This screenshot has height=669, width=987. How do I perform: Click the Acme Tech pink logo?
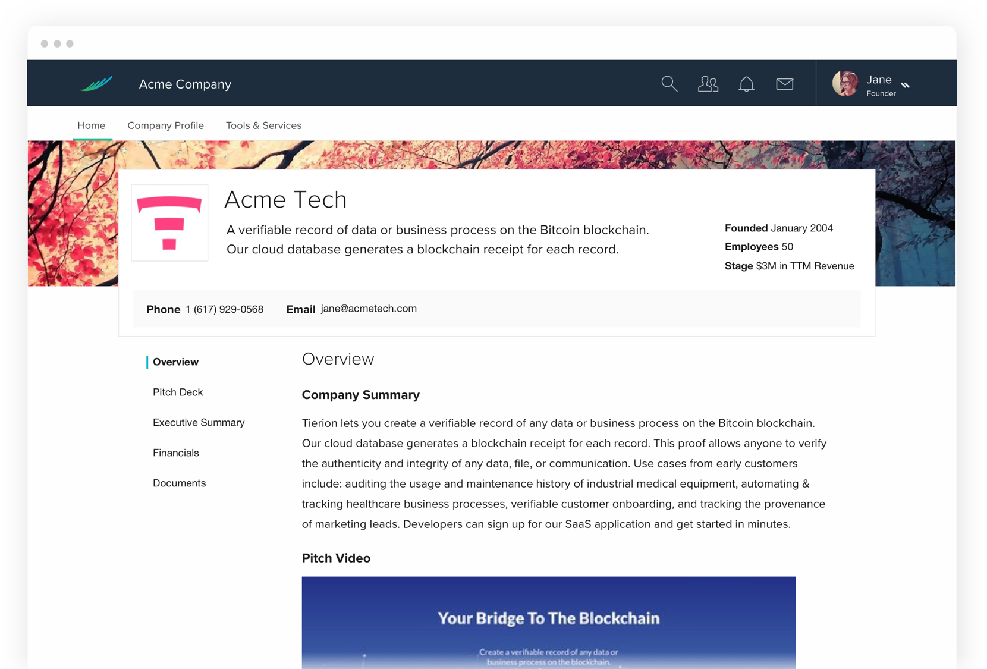click(x=169, y=223)
